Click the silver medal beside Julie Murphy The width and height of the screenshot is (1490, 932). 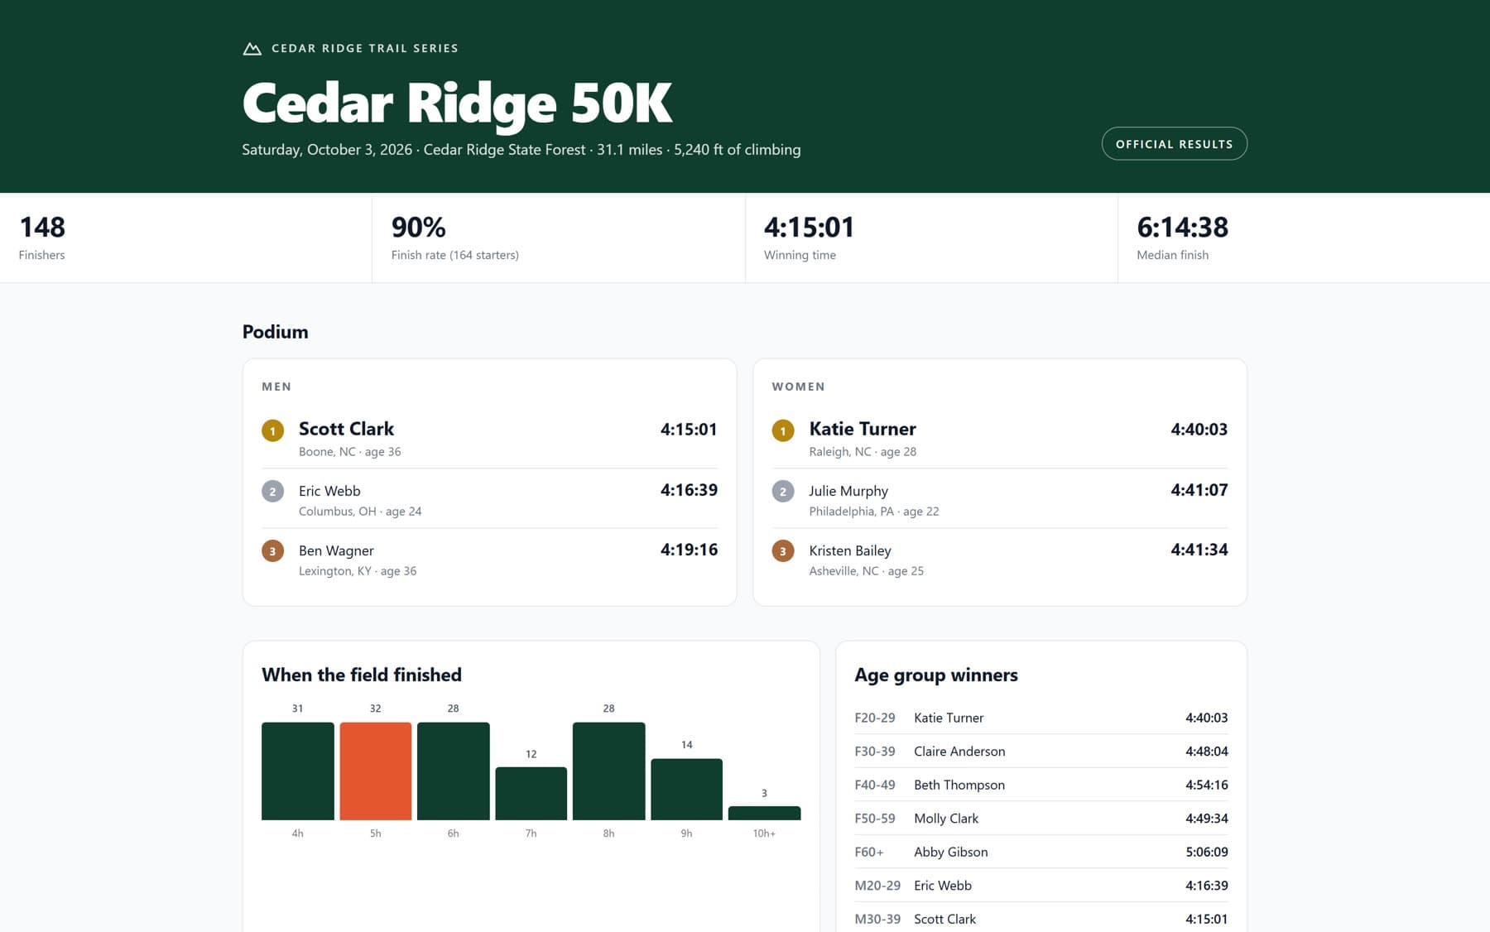783,492
